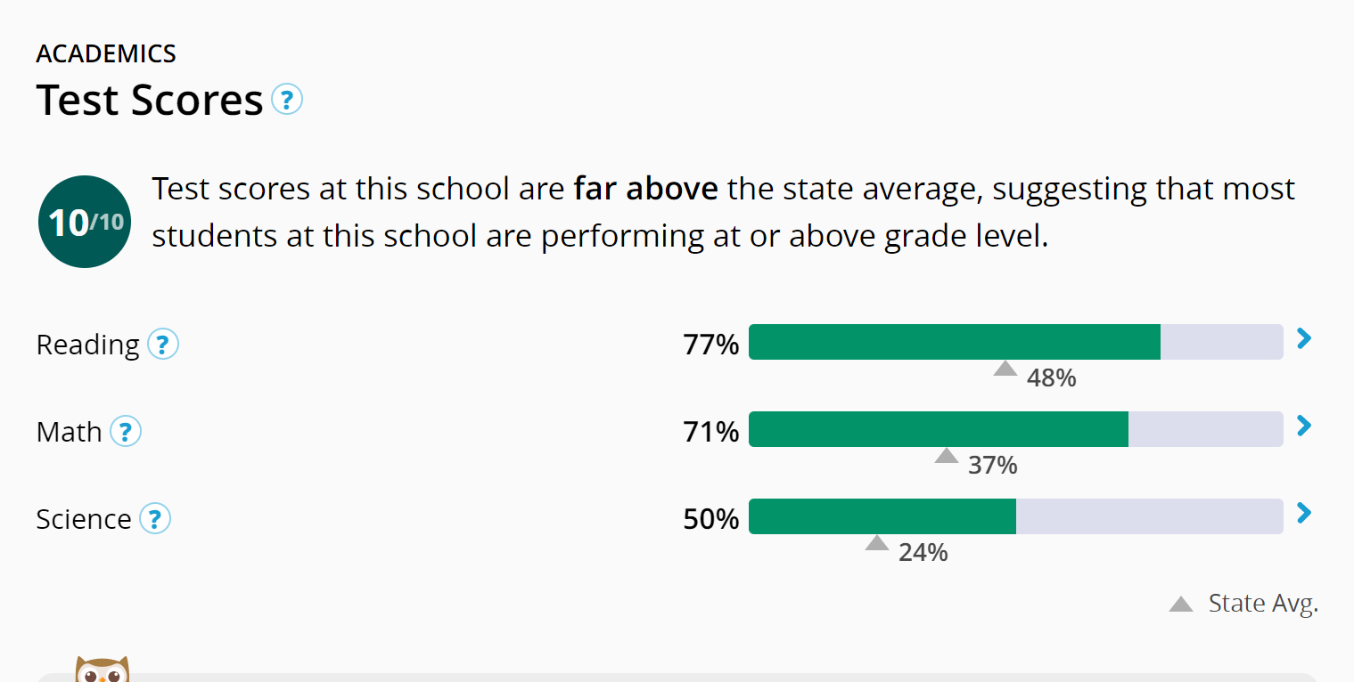Click the Math subject label
This screenshot has height=682, width=1354.
pyautogui.click(x=69, y=432)
